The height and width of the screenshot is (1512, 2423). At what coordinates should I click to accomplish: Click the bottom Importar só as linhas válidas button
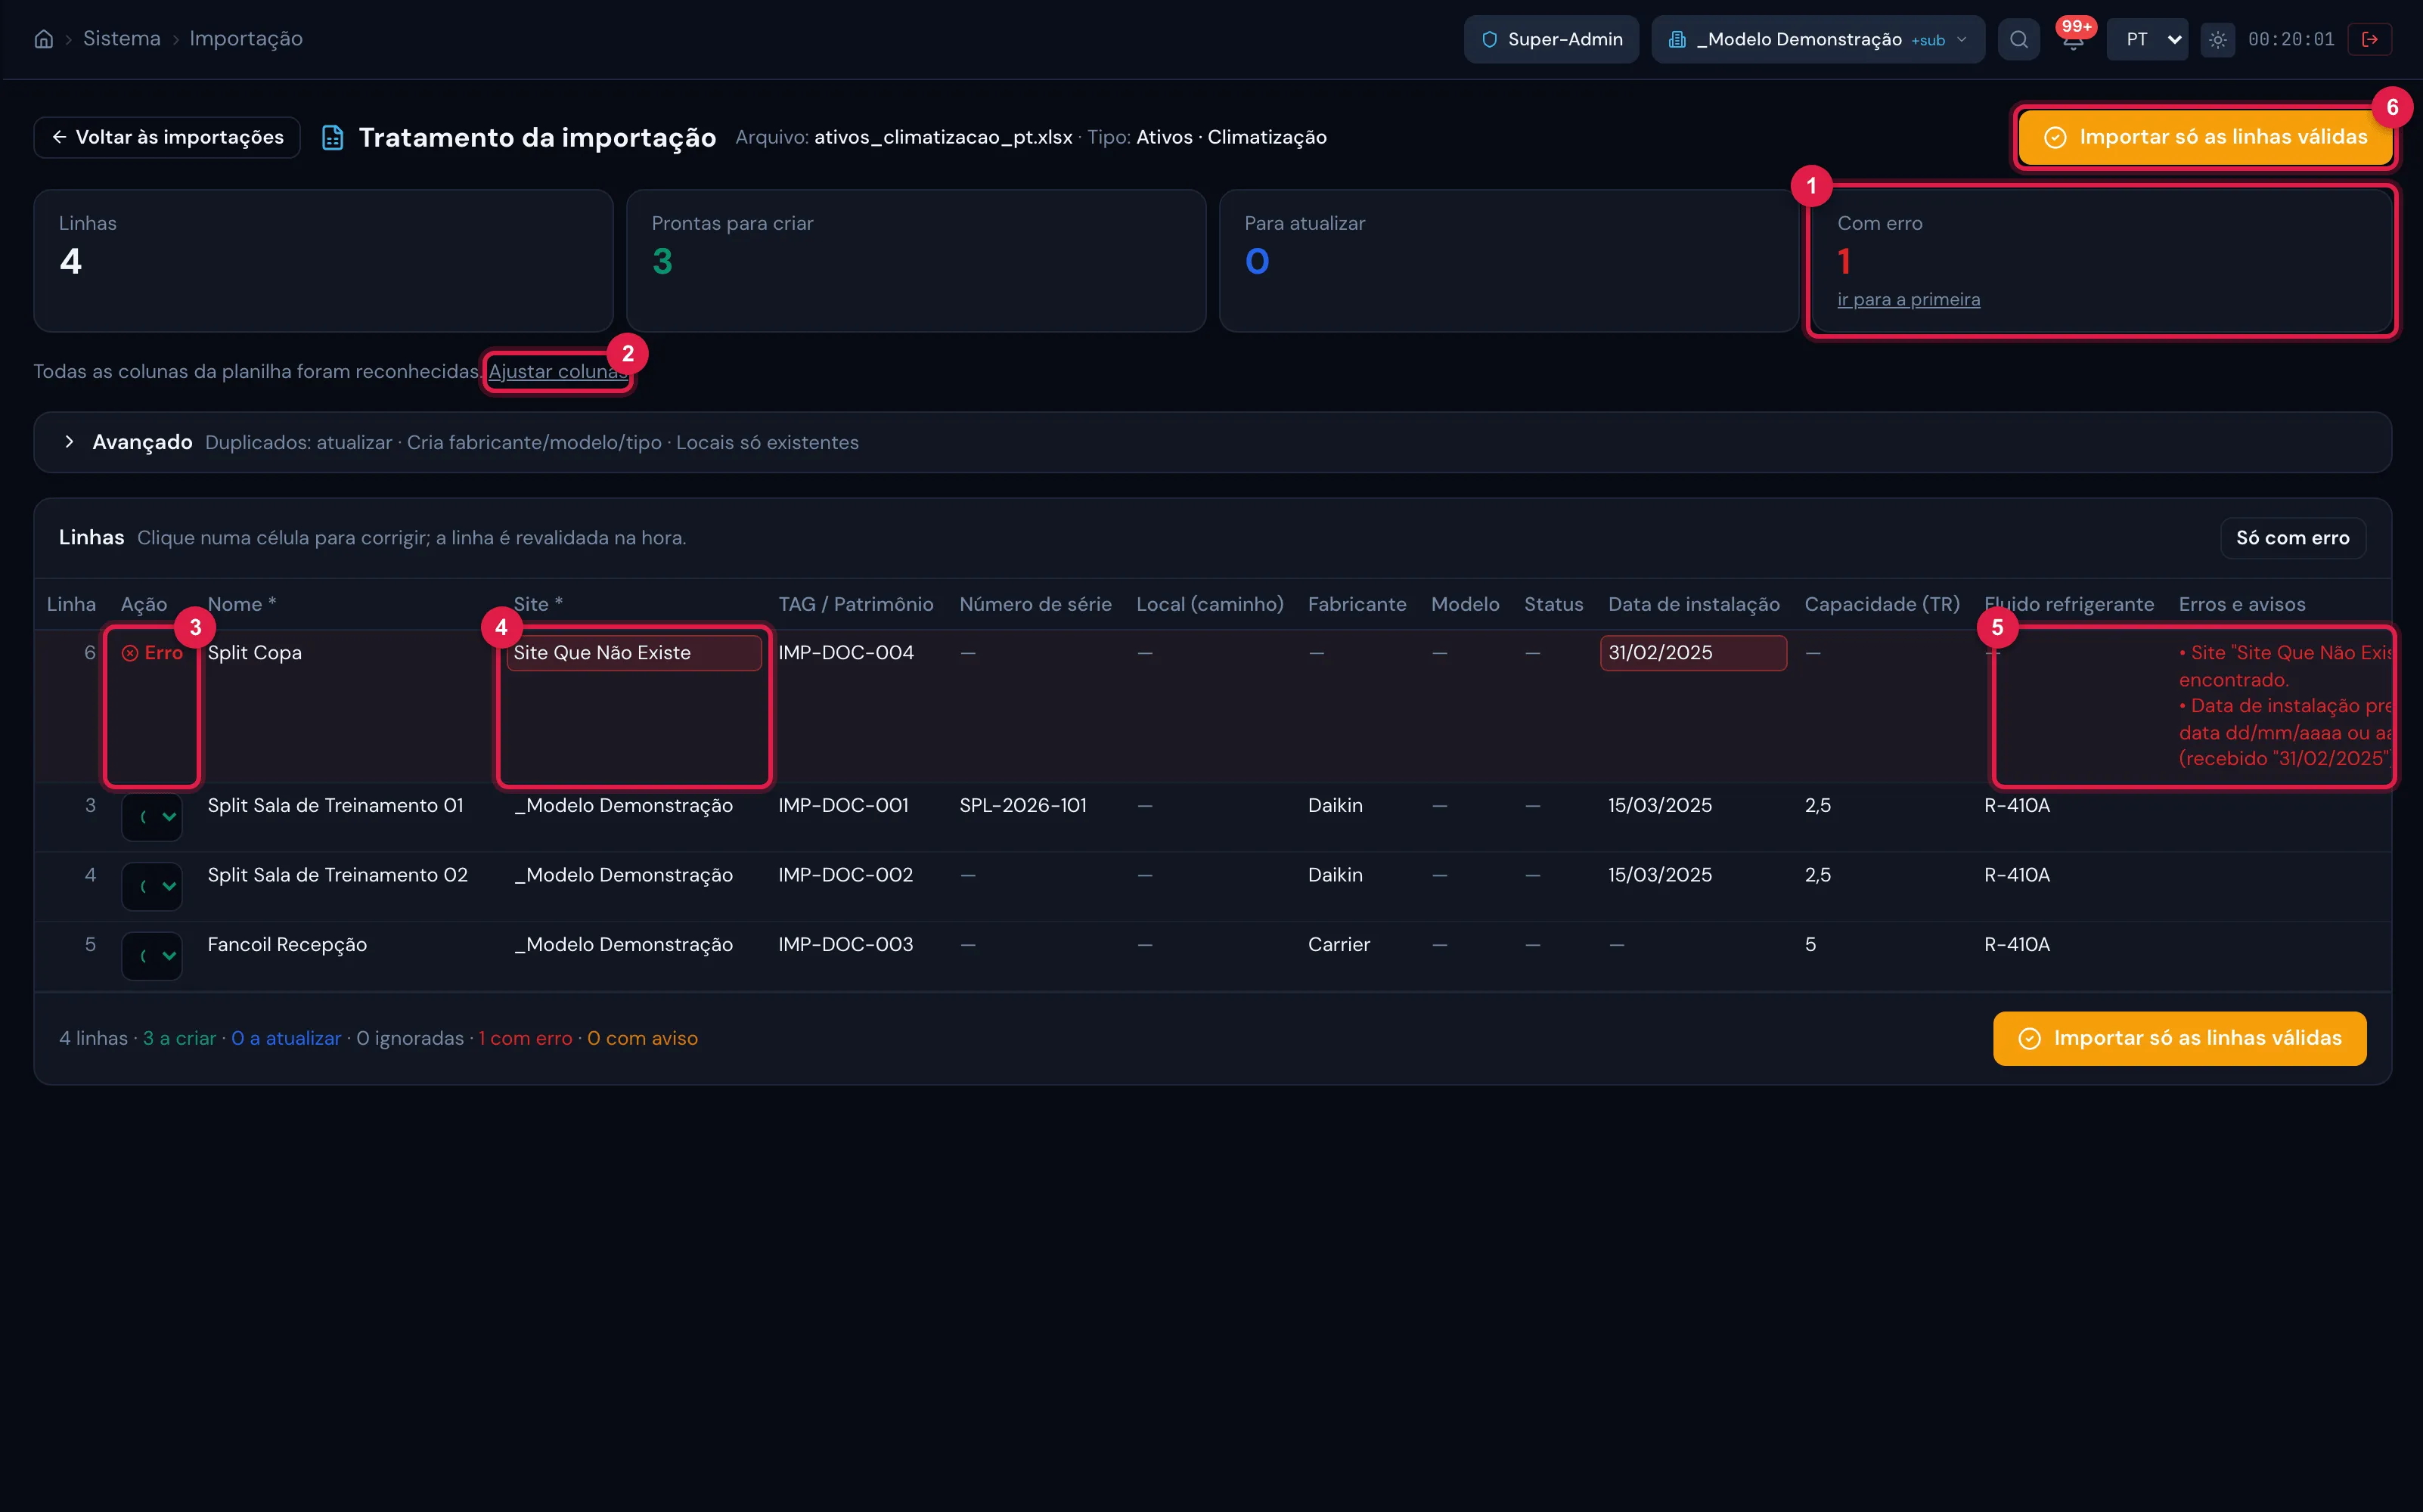click(2179, 1038)
